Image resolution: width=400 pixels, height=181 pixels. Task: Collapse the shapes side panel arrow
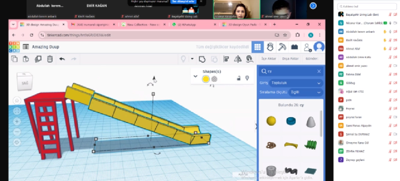pyautogui.click(x=257, y=126)
